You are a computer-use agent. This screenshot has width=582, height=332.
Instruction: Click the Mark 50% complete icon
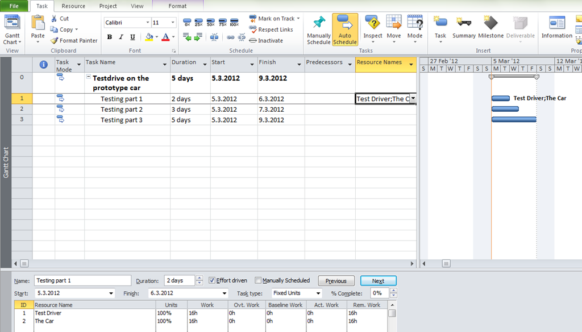(210, 23)
